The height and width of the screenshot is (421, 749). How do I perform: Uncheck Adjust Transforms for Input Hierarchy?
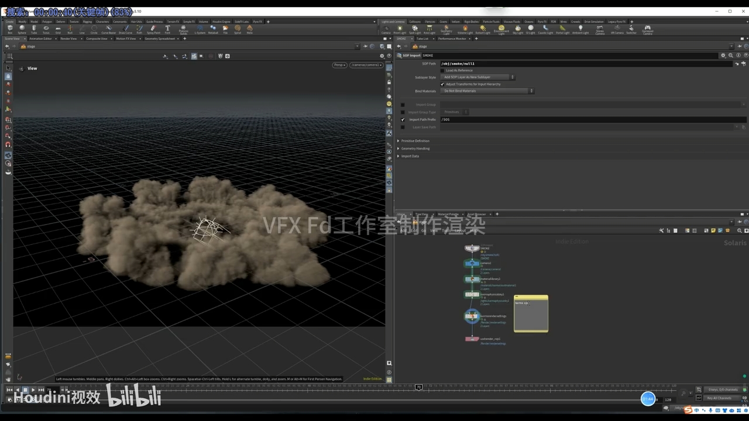442,84
